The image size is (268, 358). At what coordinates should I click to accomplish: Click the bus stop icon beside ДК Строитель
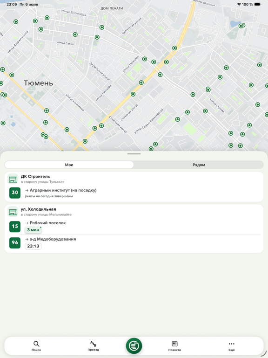point(13,179)
